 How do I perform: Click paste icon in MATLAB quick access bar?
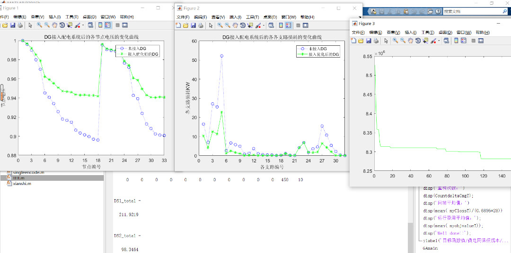click(406, 11)
